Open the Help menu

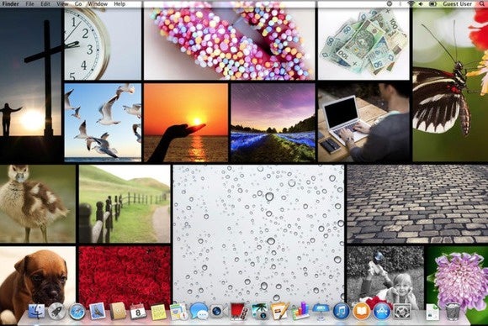[119, 4]
